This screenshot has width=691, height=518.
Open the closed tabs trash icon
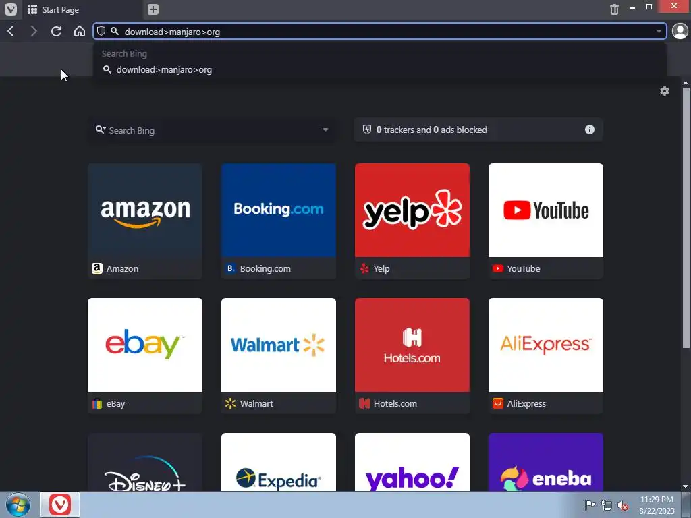(x=614, y=9)
